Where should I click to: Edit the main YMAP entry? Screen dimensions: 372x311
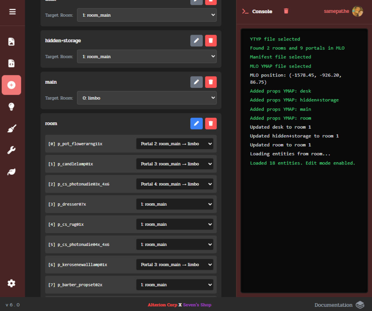click(196, 82)
